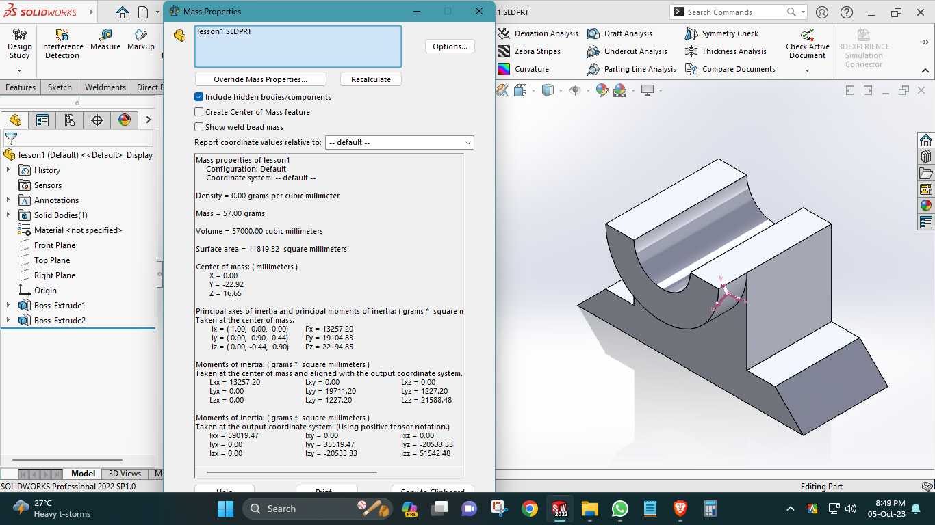Open Parting Line Analysis
The width and height of the screenshot is (935, 525).
point(631,69)
